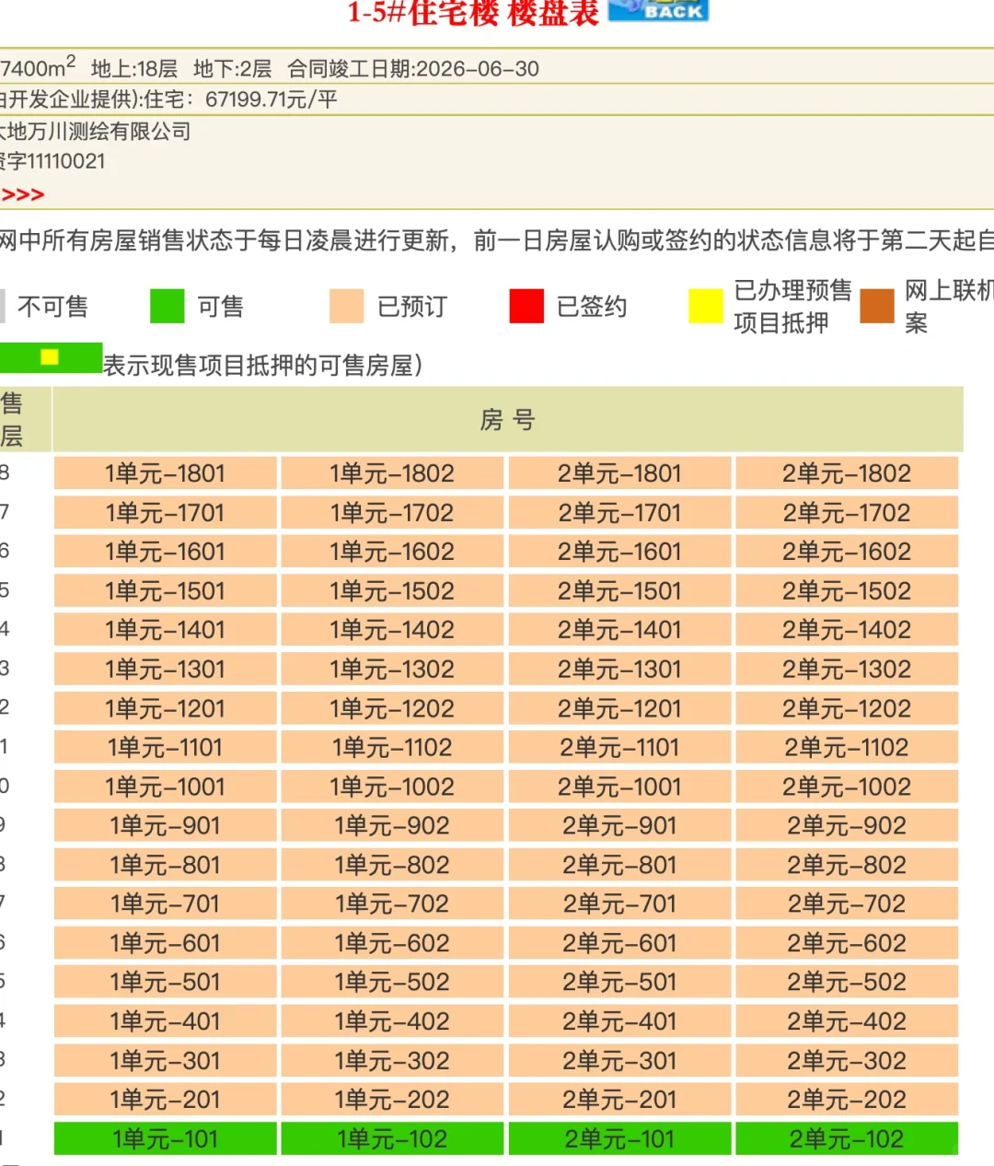This screenshot has width=994, height=1166.
Task: Select cell 2单元-902
Action: tap(847, 825)
